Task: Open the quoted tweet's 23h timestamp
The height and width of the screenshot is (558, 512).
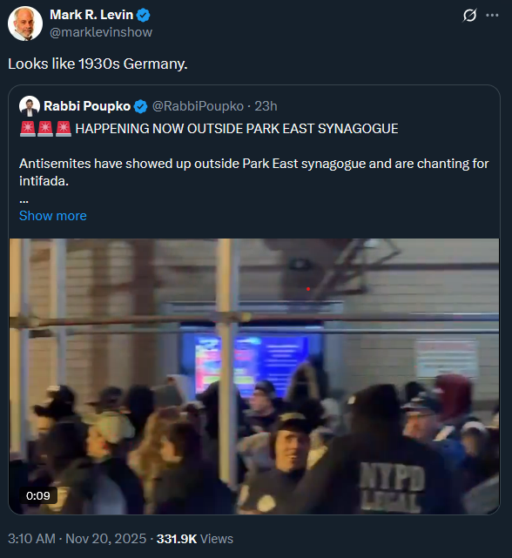Action: pos(266,106)
